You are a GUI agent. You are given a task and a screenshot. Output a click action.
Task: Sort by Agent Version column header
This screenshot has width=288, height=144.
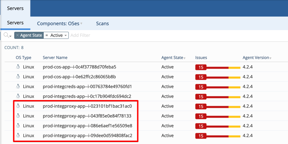pos(257,57)
